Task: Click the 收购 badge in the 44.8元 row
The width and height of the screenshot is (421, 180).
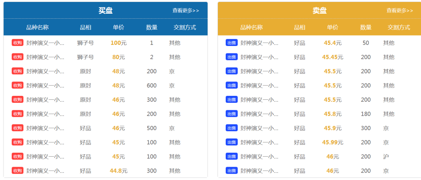Action: (18, 171)
